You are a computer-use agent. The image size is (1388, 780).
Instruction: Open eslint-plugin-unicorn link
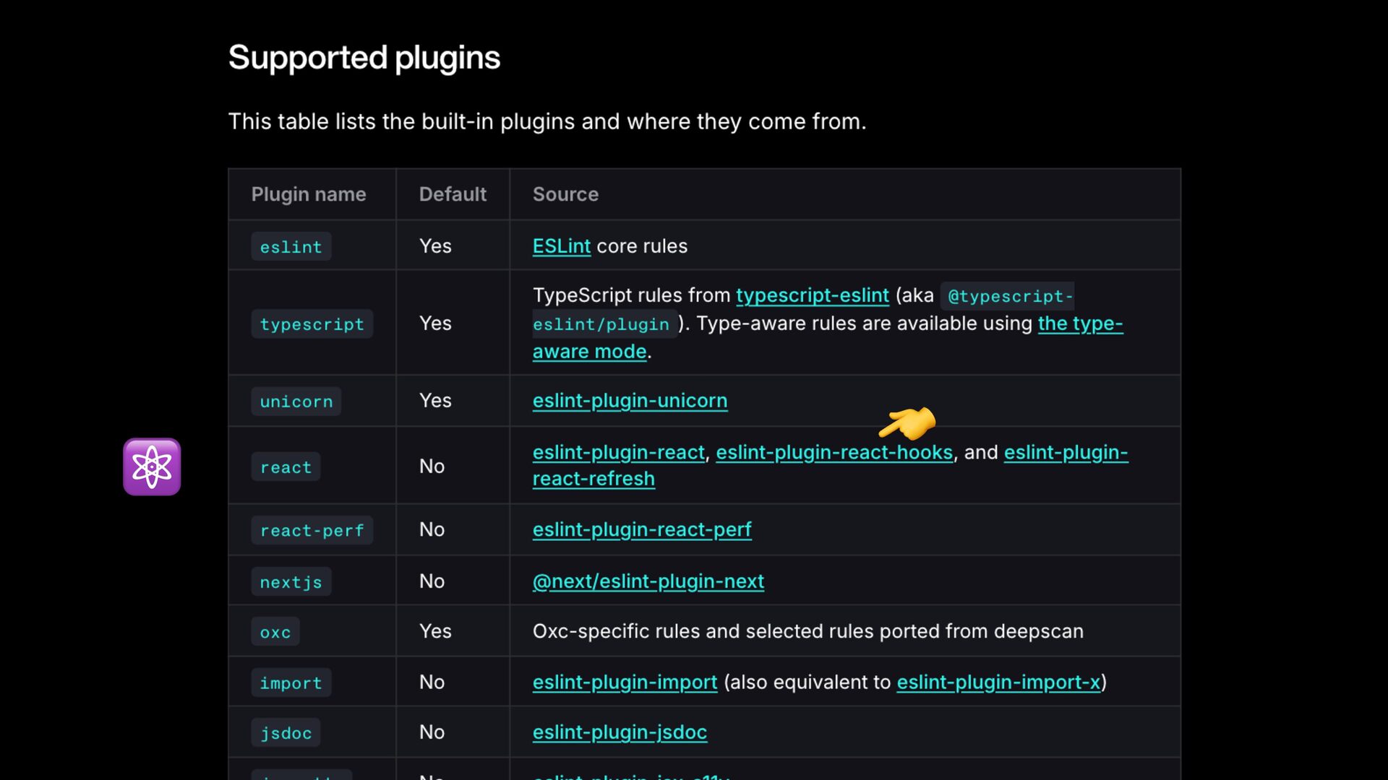click(630, 401)
